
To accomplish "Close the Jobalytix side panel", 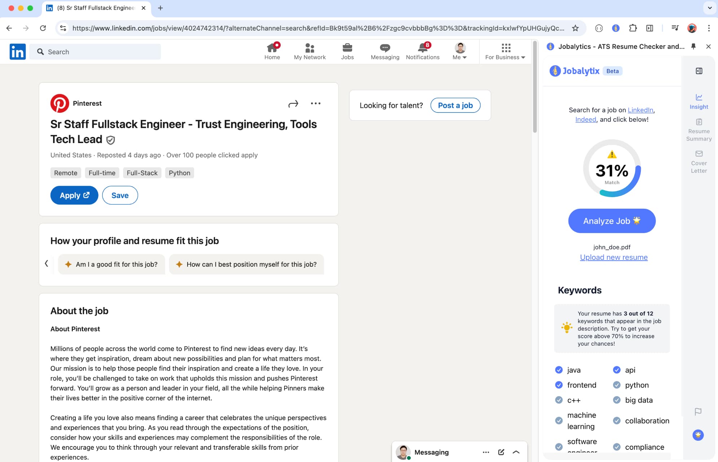I will [x=708, y=46].
